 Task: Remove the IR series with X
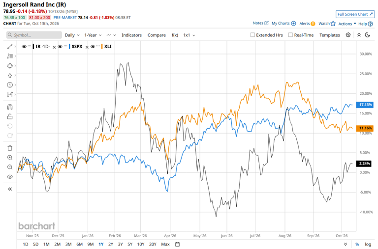click(x=54, y=48)
